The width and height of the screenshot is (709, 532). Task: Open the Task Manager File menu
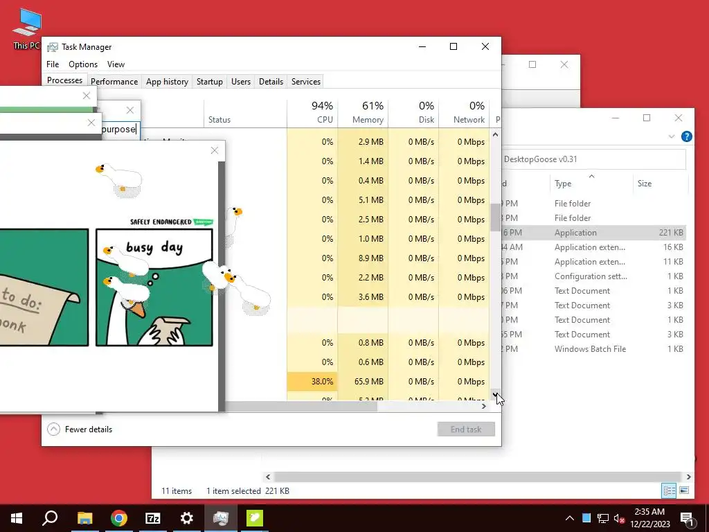(x=53, y=64)
